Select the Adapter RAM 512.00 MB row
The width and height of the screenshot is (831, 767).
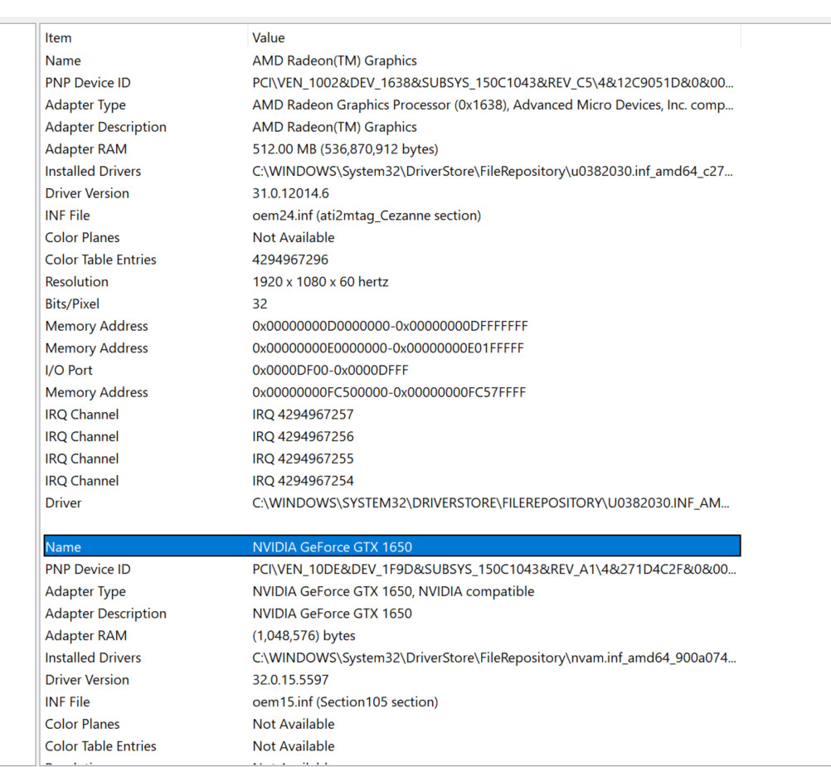click(392, 149)
